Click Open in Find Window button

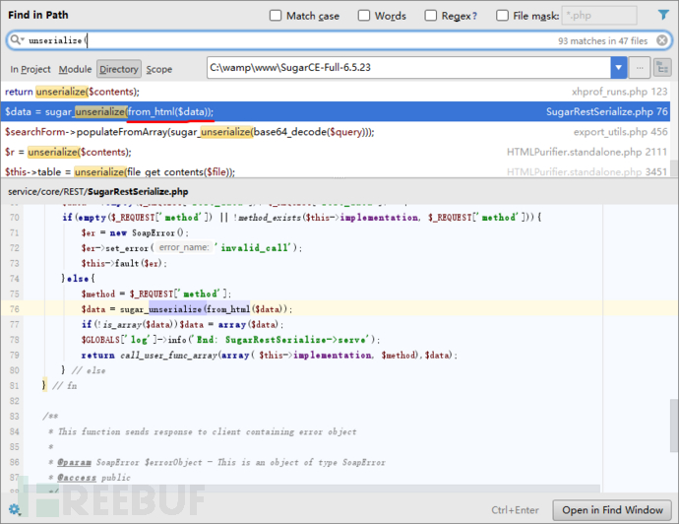click(612, 510)
